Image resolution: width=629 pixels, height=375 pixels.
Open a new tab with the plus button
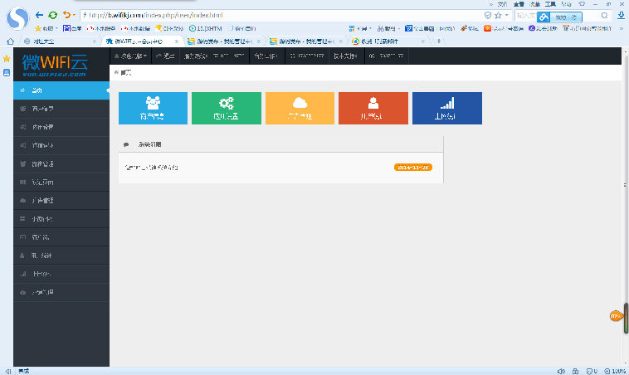(x=438, y=41)
